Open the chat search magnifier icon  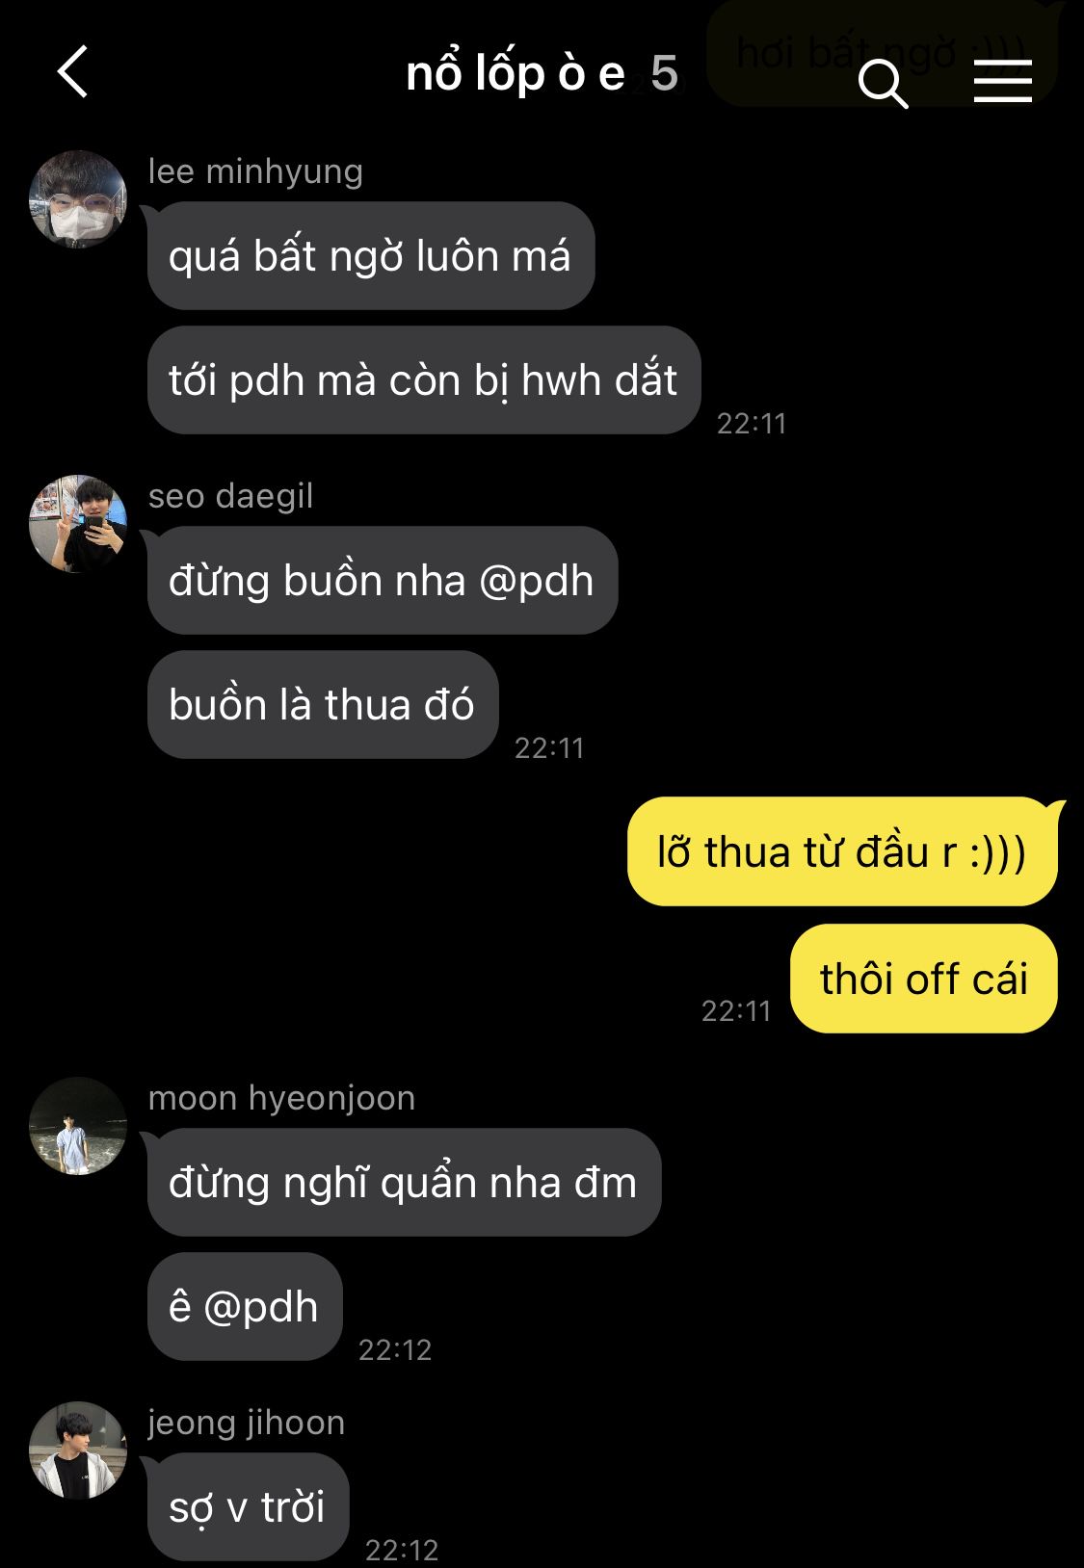tap(883, 84)
